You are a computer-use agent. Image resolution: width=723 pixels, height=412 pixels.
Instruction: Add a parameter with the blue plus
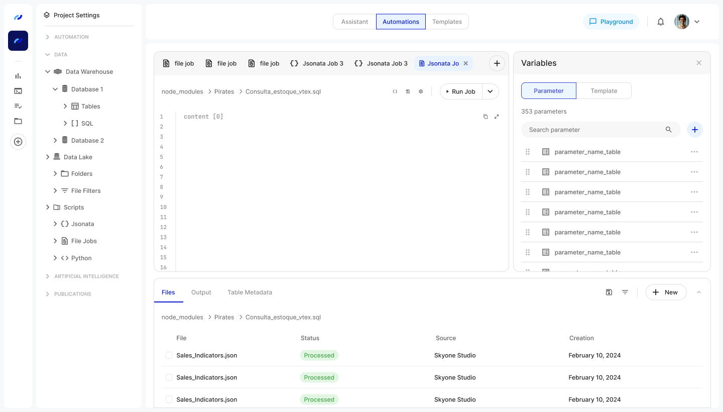[x=695, y=130]
